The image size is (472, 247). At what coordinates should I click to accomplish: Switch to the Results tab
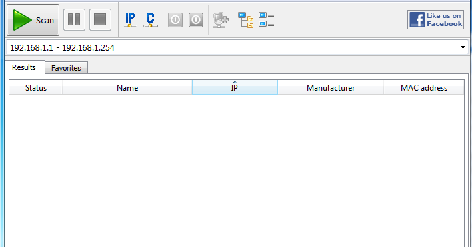24,67
